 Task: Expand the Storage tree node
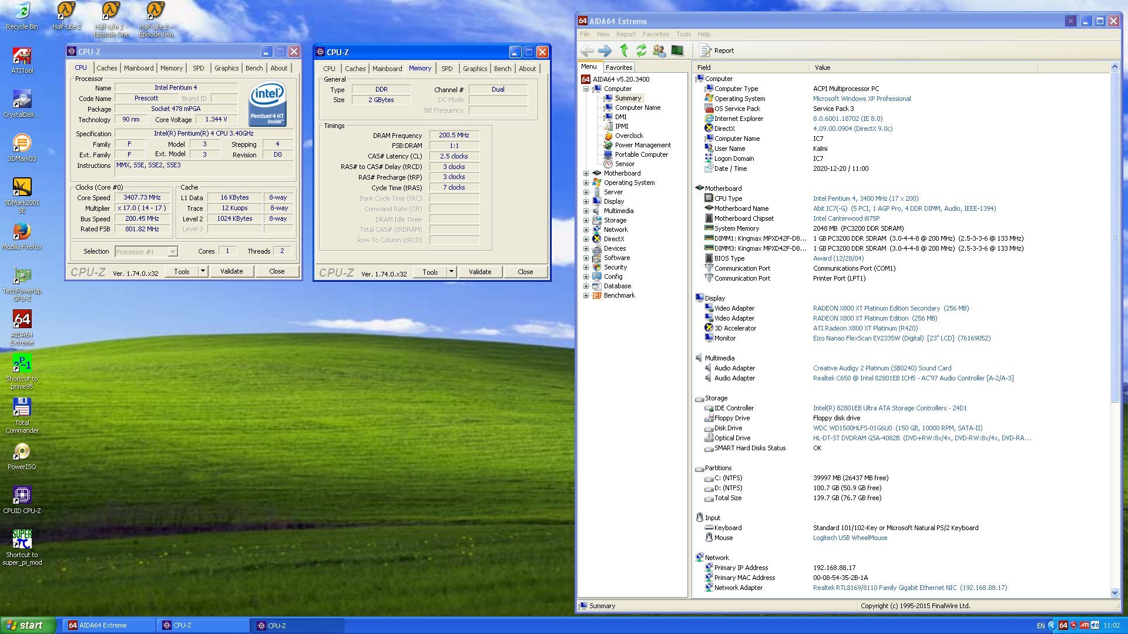click(x=586, y=220)
